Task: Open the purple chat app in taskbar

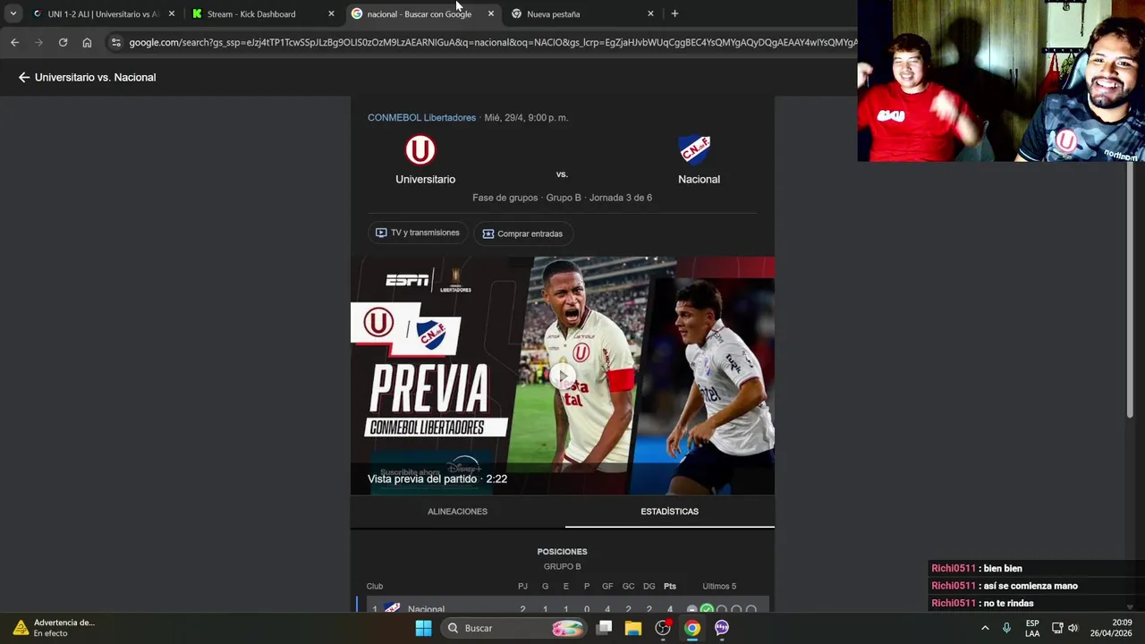Action: click(722, 628)
